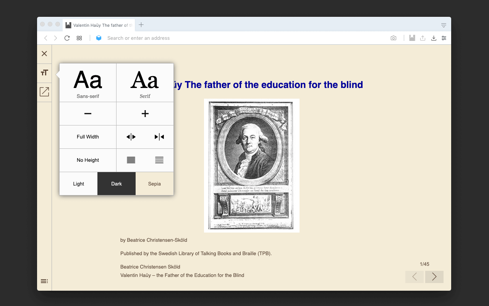
Task: Decrease page width with narrowing arrows icon
Action: click(x=159, y=137)
